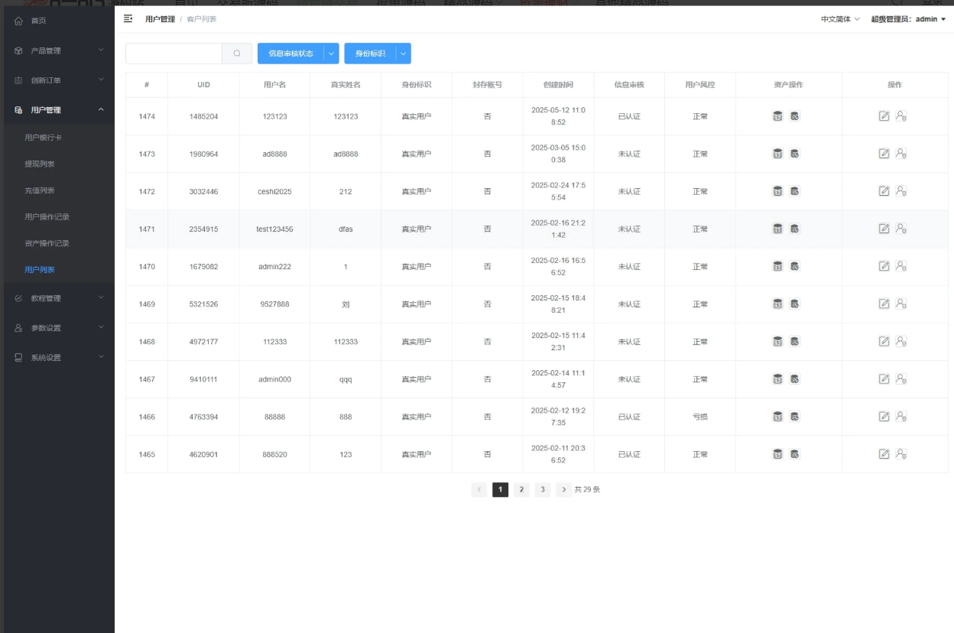Collapse sidebar with the hamburger icon
The height and width of the screenshot is (633, 954).
coord(128,18)
